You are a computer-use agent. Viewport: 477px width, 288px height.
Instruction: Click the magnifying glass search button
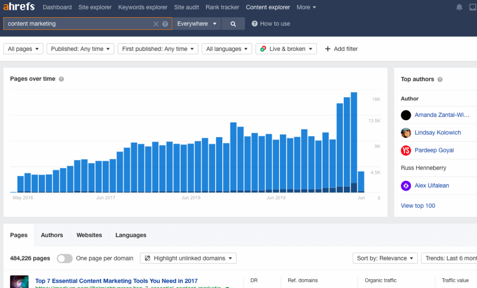[x=233, y=24]
